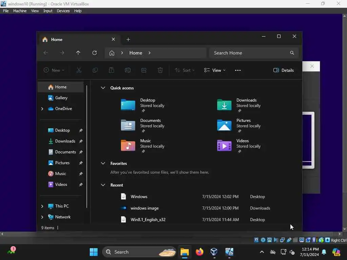The image size is (347, 260).
Task: Go back with the back arrow
Action: click(46, 53)
